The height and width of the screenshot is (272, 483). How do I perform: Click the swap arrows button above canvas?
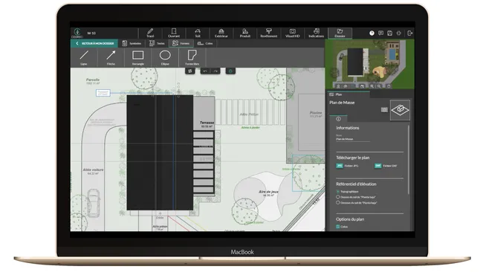click(190, 71)
